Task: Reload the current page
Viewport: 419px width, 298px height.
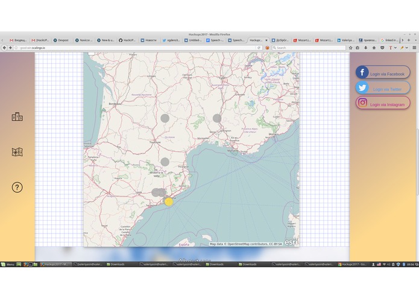Action: 259,48
